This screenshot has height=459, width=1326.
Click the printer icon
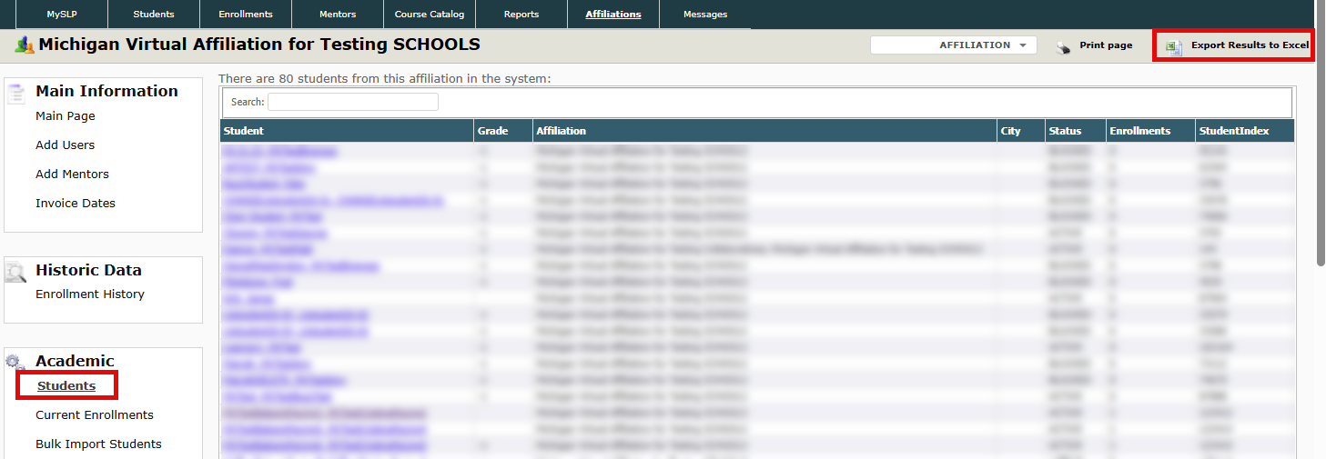(1063, 46)
